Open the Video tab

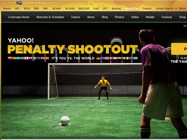[135, 17]
